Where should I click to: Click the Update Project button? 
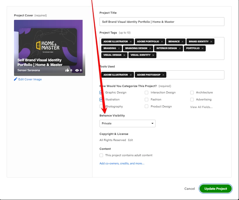point(216,189)
